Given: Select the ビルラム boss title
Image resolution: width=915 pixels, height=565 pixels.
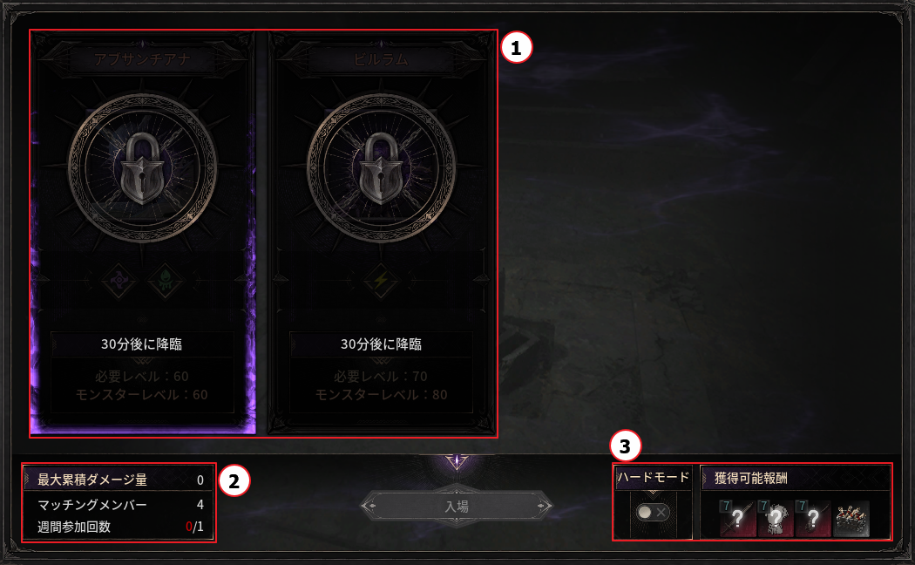Looking at the screenshot, I should click(x=381, y=59).
